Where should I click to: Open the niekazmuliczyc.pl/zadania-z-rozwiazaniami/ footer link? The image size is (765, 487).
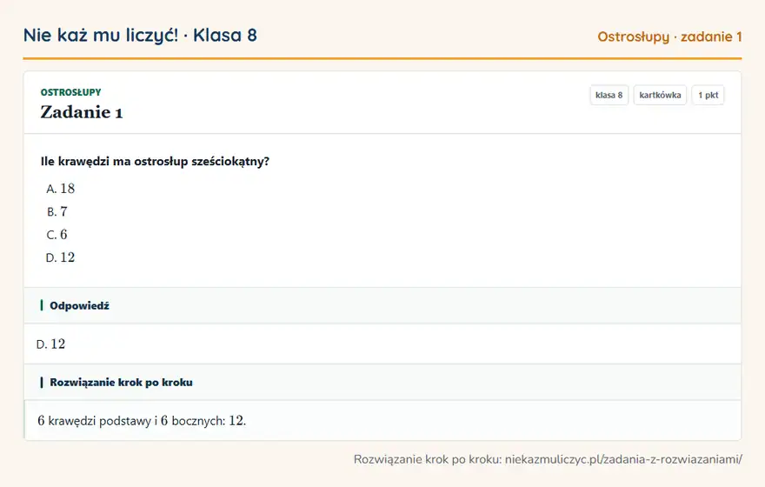coord(623,459)
